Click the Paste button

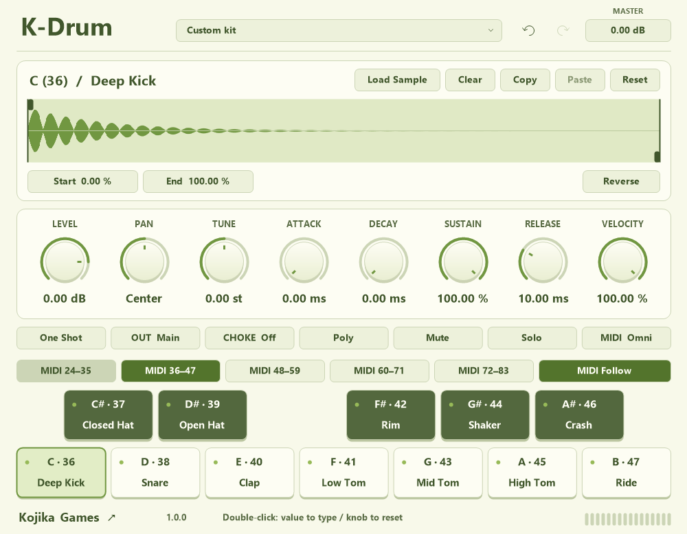pyautogui.click(x=580, y=80)
